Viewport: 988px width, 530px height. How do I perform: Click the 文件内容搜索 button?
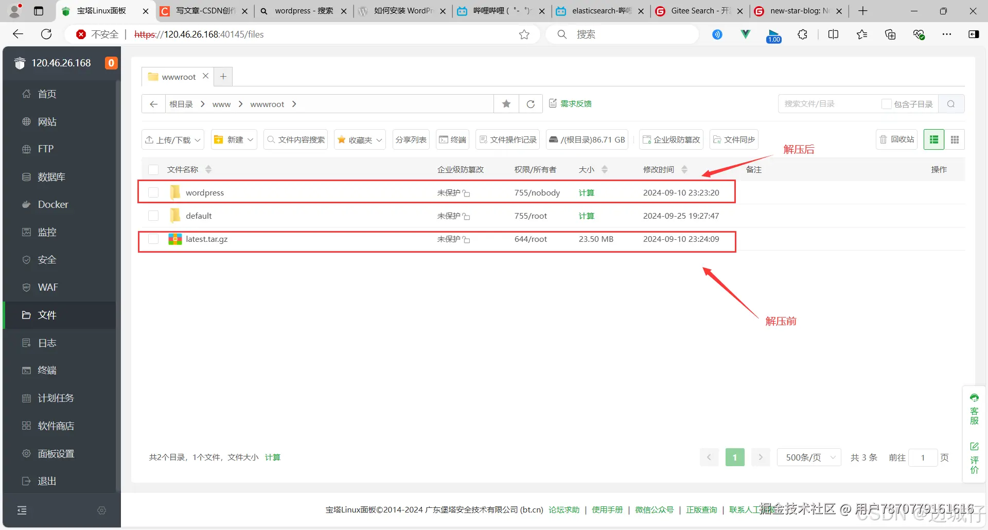[296, 139]
